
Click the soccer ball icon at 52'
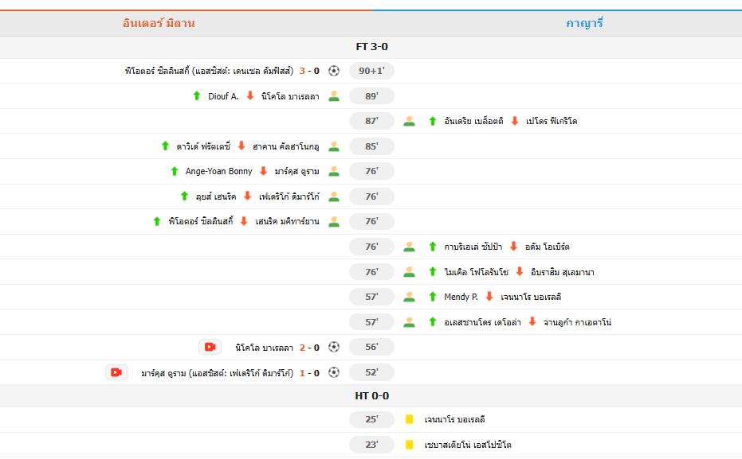[x=334, y=372]
